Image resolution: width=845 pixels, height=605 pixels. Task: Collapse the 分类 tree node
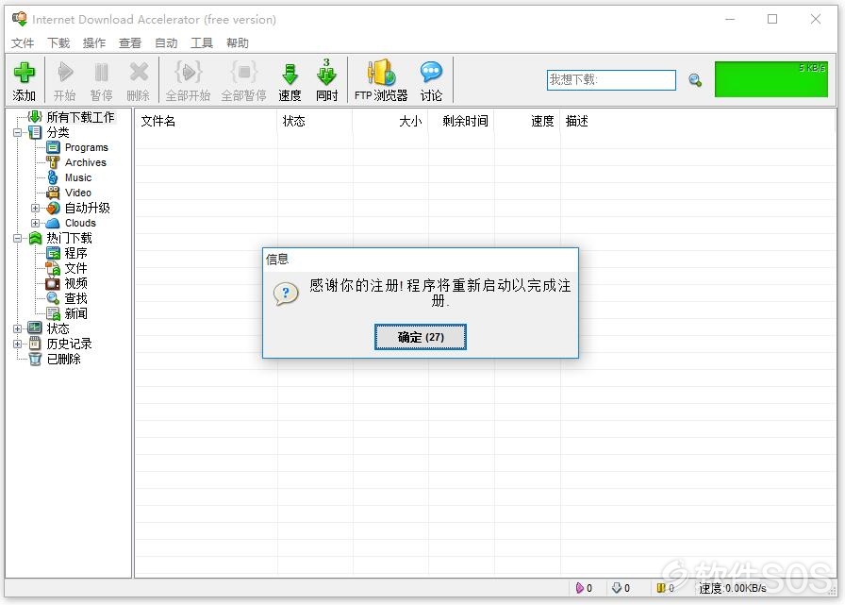tap(18, 132)
